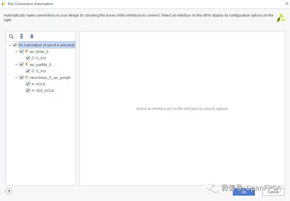Select the S00_ACLK tree item

point(45,91)
